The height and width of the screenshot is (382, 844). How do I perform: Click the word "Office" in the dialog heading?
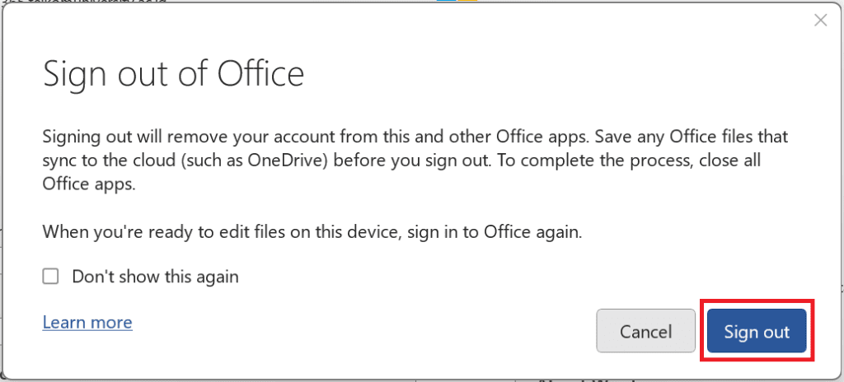pos(260,75)
